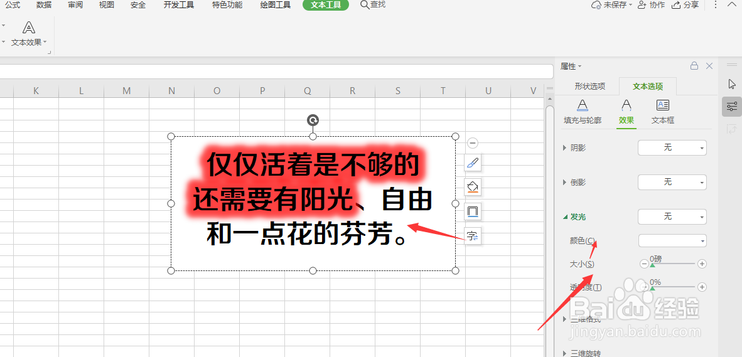The image size is (742, 357).
Task: Open the 发光 preset dropdown
Action: [x=672, y=216]
